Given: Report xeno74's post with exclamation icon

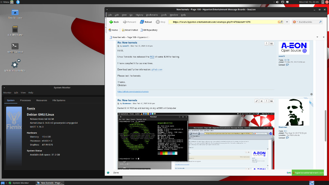Looking at the screenshot, I should 266,43.
